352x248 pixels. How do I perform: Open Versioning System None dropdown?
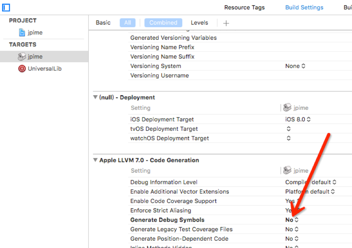[295, 66]
